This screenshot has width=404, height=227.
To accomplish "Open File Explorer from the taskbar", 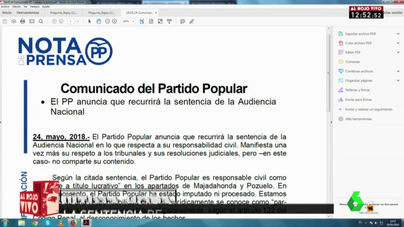I will tap(21, 223).
